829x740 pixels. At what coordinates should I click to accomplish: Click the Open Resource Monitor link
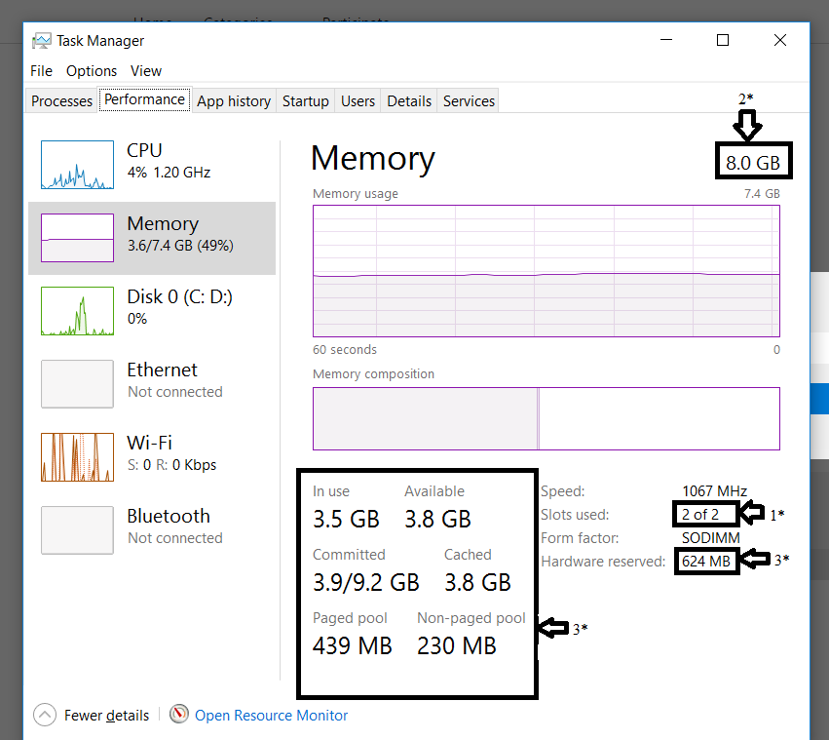[x=271, y=715]
